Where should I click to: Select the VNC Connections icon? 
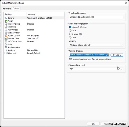tap(6, 41)
